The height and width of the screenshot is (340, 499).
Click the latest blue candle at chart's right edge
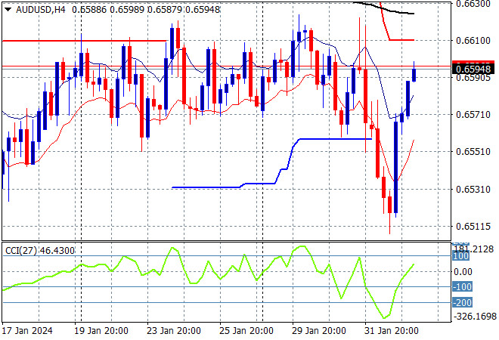click(414, 76)
